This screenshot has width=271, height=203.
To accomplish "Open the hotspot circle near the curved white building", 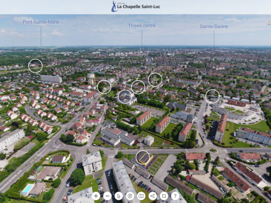I will coord(212,96).
